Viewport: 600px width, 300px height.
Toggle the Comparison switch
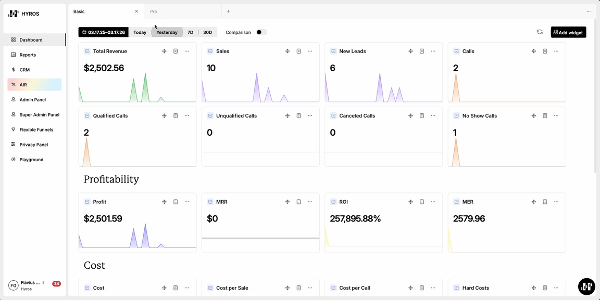(x=261, y=32)
